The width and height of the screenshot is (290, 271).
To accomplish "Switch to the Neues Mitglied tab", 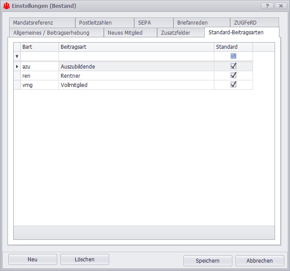I will pos(125,33).
